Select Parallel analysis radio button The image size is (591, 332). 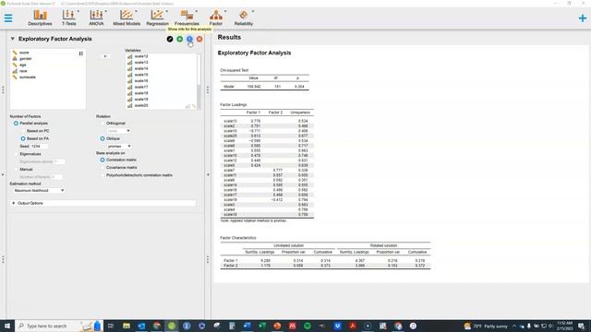pyautogui.click(x=16, y=123)
